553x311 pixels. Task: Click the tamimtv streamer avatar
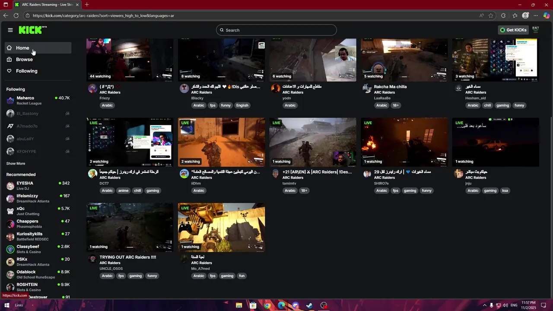coord(276,174)
